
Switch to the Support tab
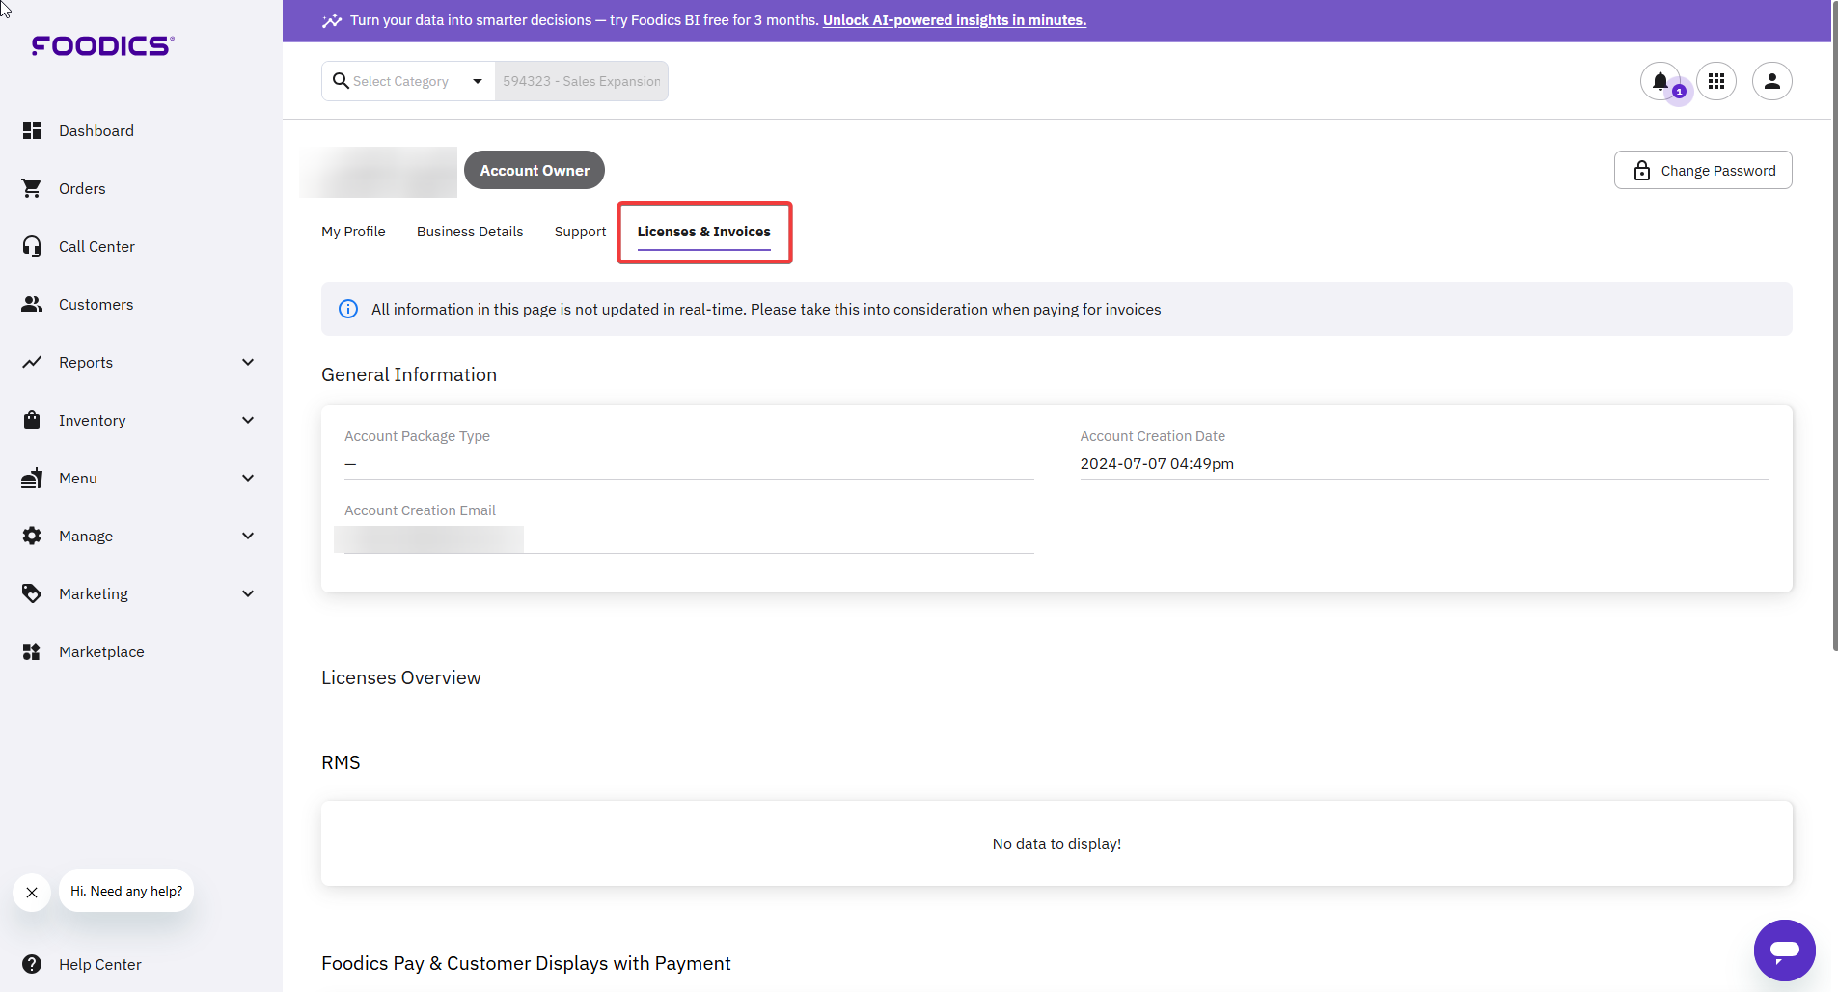580,232
